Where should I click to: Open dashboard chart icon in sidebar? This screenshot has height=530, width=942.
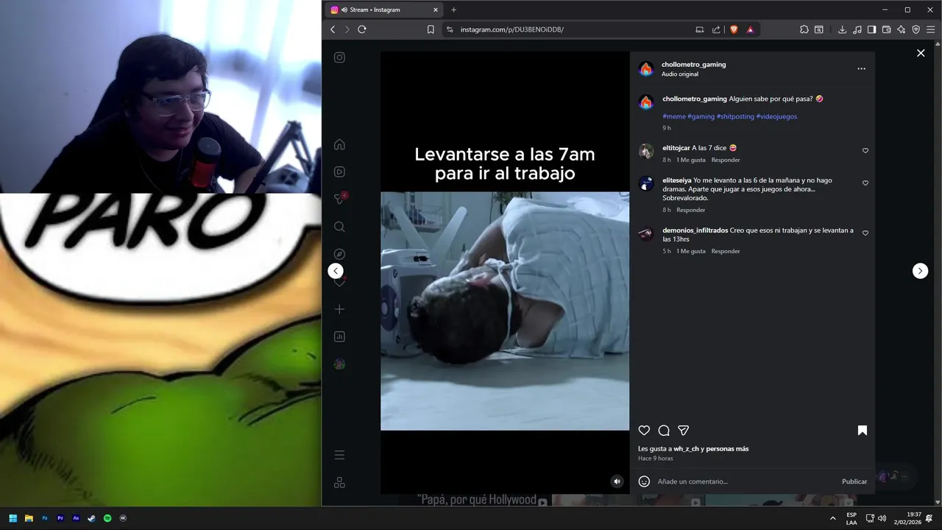point(339,336)
